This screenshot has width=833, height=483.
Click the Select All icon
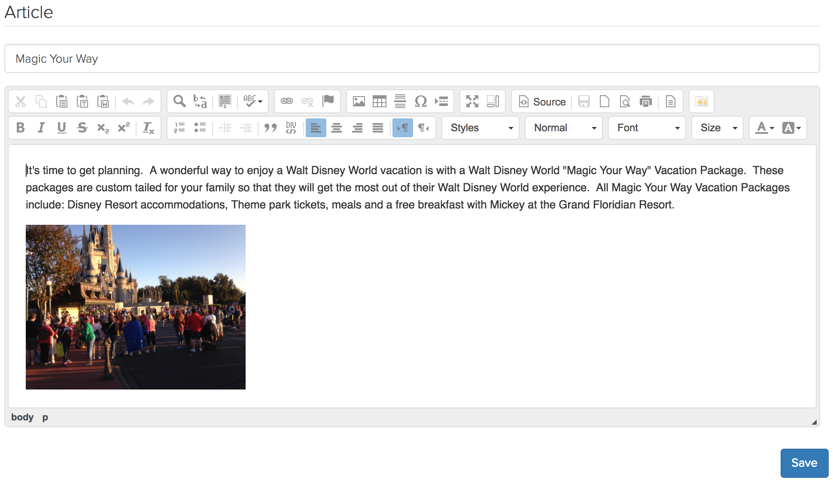click(225, 102)
